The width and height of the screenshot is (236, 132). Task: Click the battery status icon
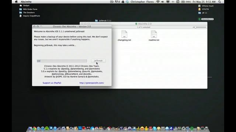coord(183,2)
